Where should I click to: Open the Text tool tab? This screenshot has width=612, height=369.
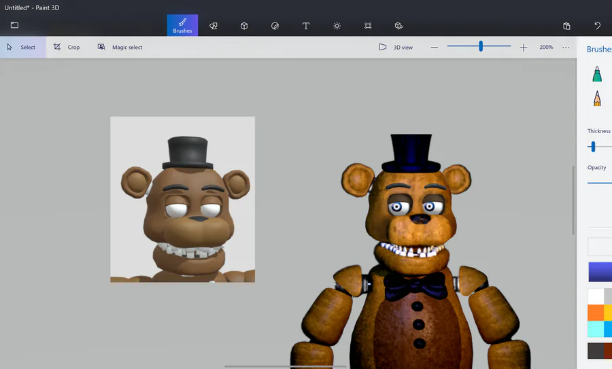[x=306, y=26]
